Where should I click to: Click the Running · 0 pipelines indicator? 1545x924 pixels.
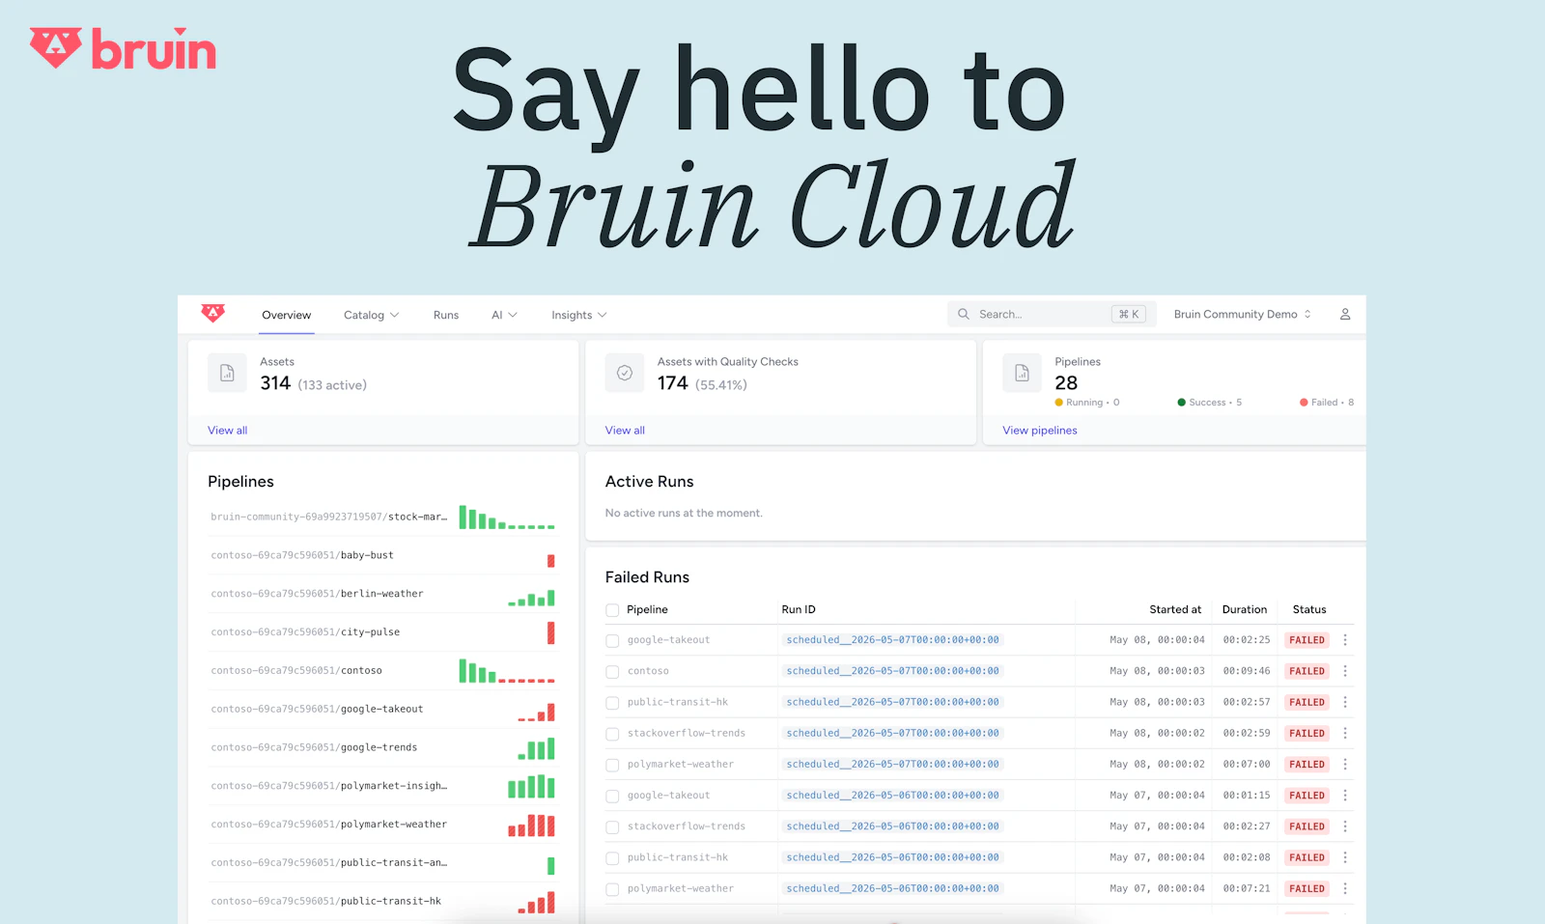click(1087, 403)
